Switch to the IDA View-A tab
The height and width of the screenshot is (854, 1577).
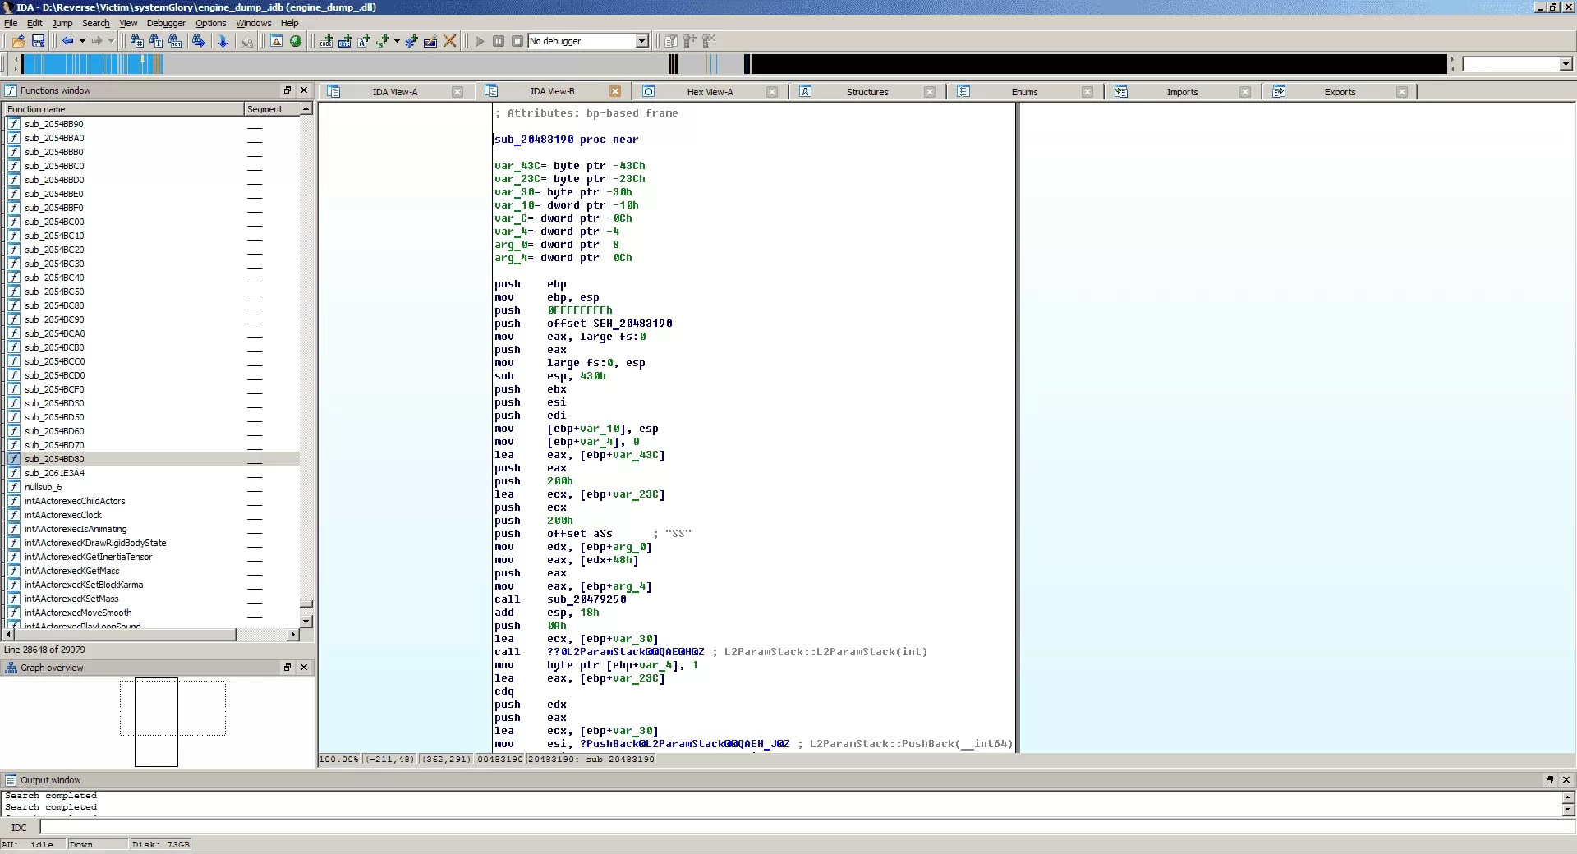[395, 92]
